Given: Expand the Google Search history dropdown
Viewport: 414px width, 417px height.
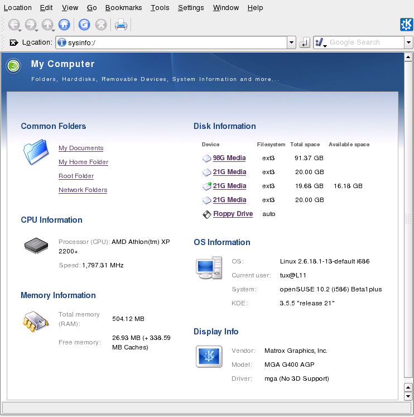Looking at the screenshot, I should [408, 42].
